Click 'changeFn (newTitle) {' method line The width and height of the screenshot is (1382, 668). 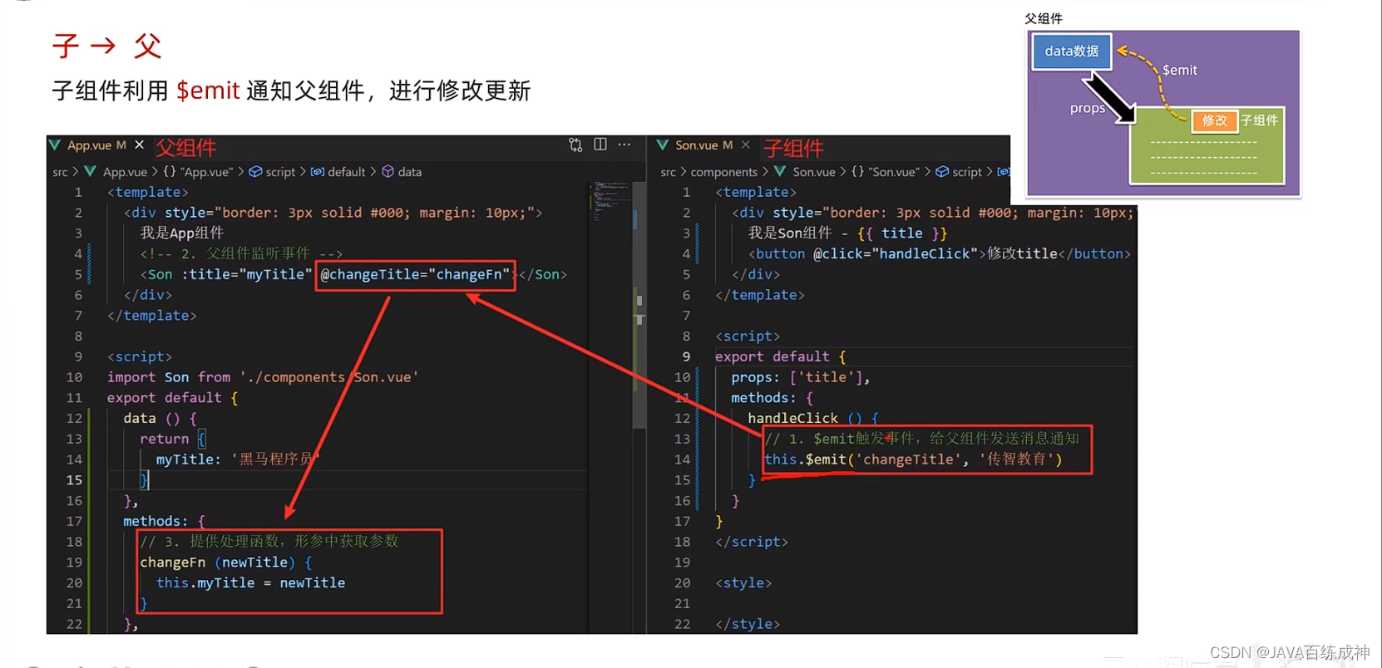click(226, 562)
